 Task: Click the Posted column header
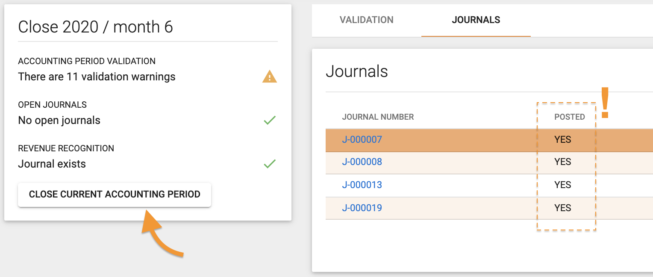click(570, 117)
